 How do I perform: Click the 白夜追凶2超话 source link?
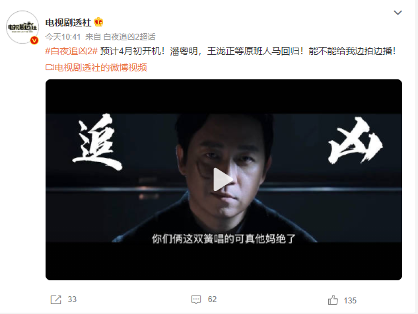click(x=129, y=37)
